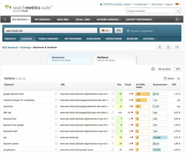Follow the Rankings breadcrumb link
The height and width of the screenshot is (154, 185).
[x=25, y=47]
